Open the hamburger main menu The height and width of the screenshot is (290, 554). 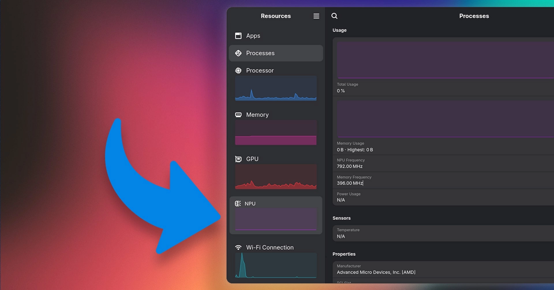[316, 16]
